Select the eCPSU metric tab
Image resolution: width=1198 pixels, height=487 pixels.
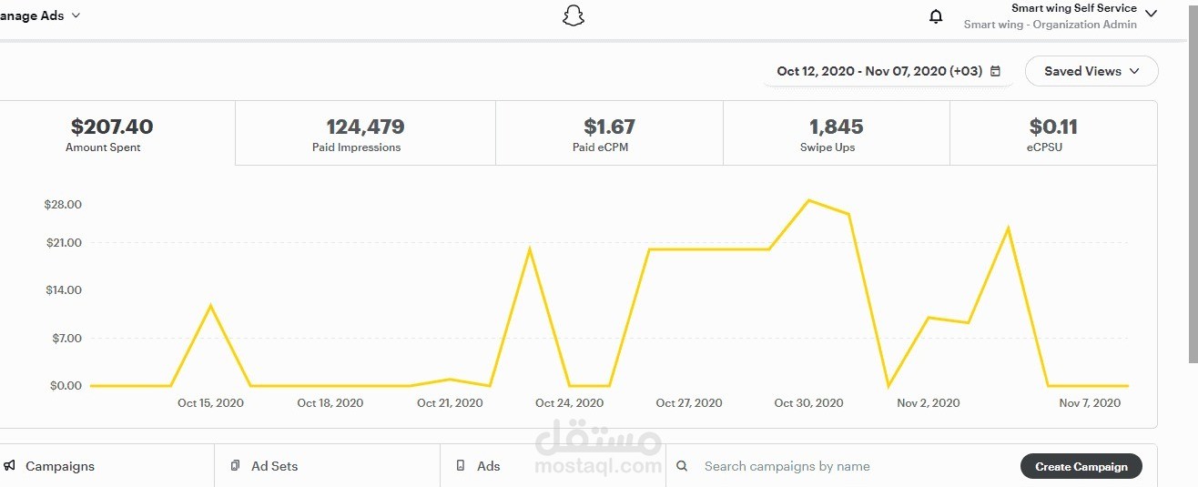[1053, 133]
